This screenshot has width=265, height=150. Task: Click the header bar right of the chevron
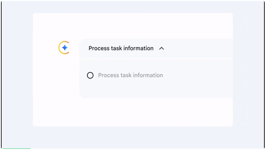[x=198, y=49]
